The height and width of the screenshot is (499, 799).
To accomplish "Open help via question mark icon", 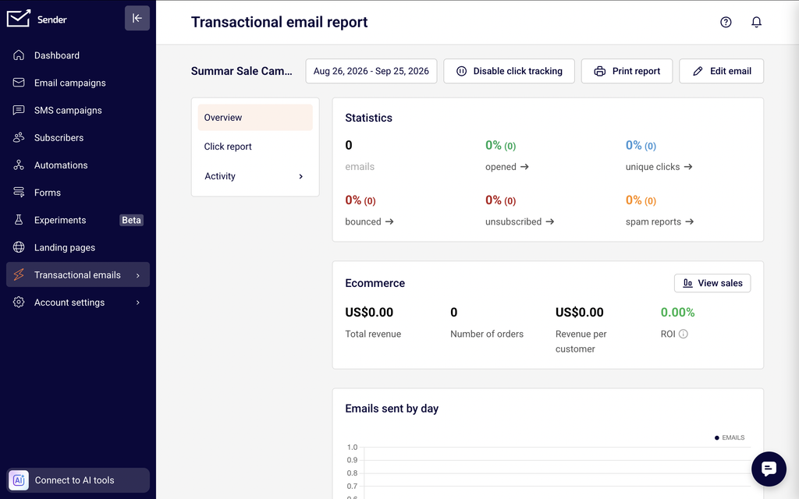I will point(726,22).
